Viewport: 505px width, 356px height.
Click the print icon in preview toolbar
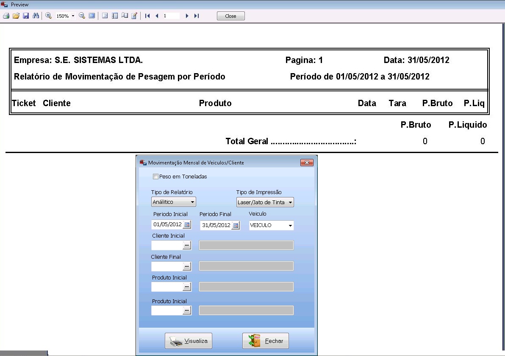pyautogui.click(x=6, y=16)
